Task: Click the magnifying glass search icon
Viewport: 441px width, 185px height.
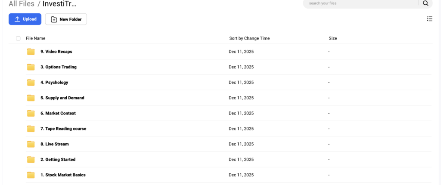Action: click(x=425, y=3)
